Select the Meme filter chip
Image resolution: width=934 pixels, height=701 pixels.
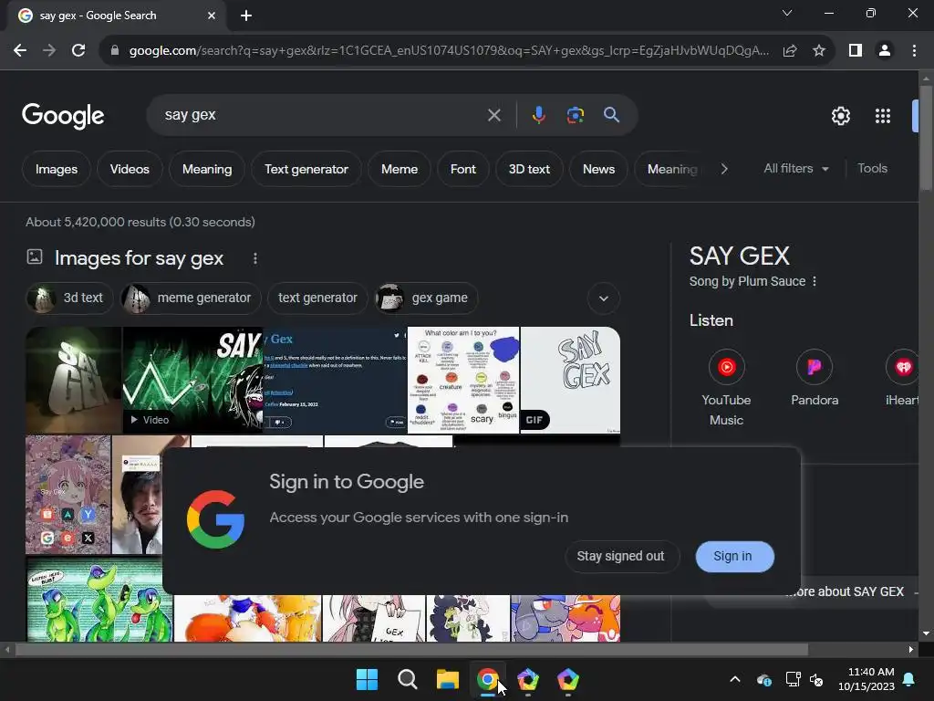click(400, 169)
